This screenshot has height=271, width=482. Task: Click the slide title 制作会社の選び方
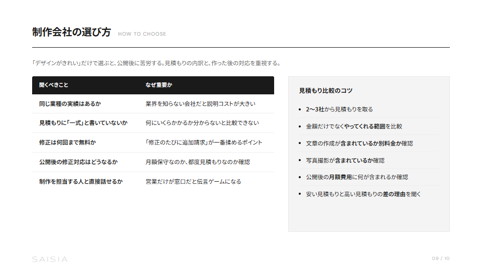(x=71, y=33)
